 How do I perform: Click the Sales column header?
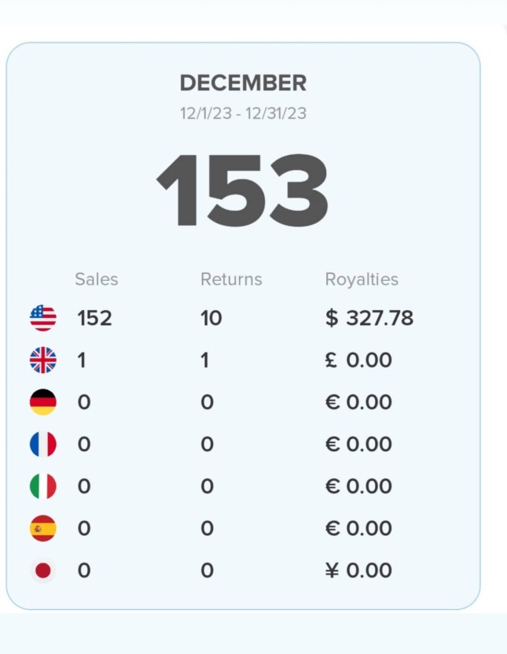point(97,279)
